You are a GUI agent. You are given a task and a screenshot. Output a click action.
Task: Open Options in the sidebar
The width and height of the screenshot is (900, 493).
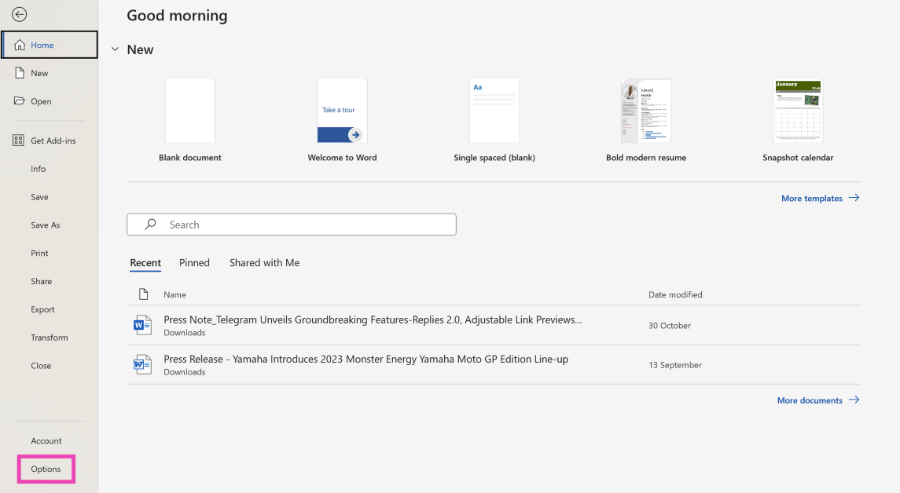click(x=46, y=469)
